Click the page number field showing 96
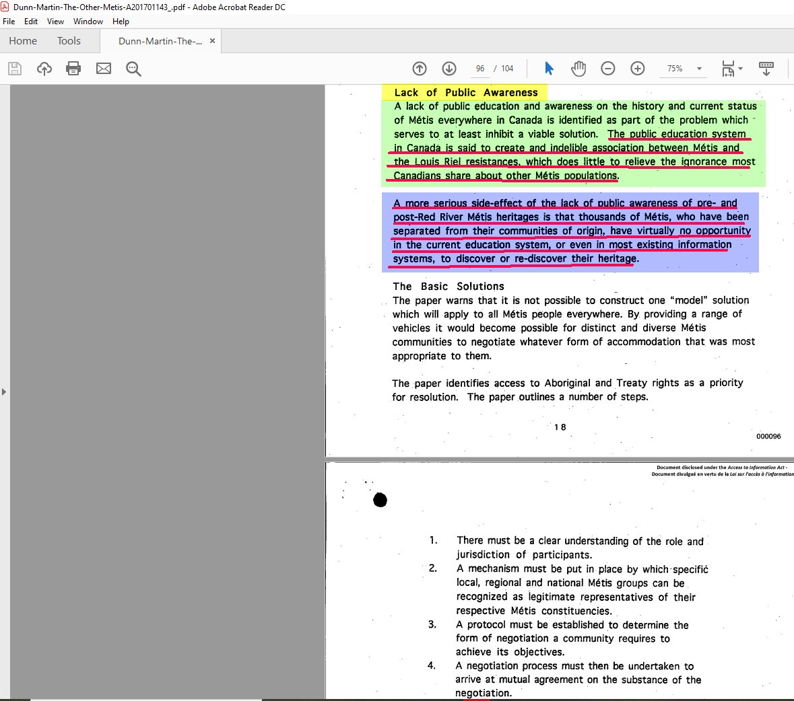This screenshot has width=794, height=701. 480,68
